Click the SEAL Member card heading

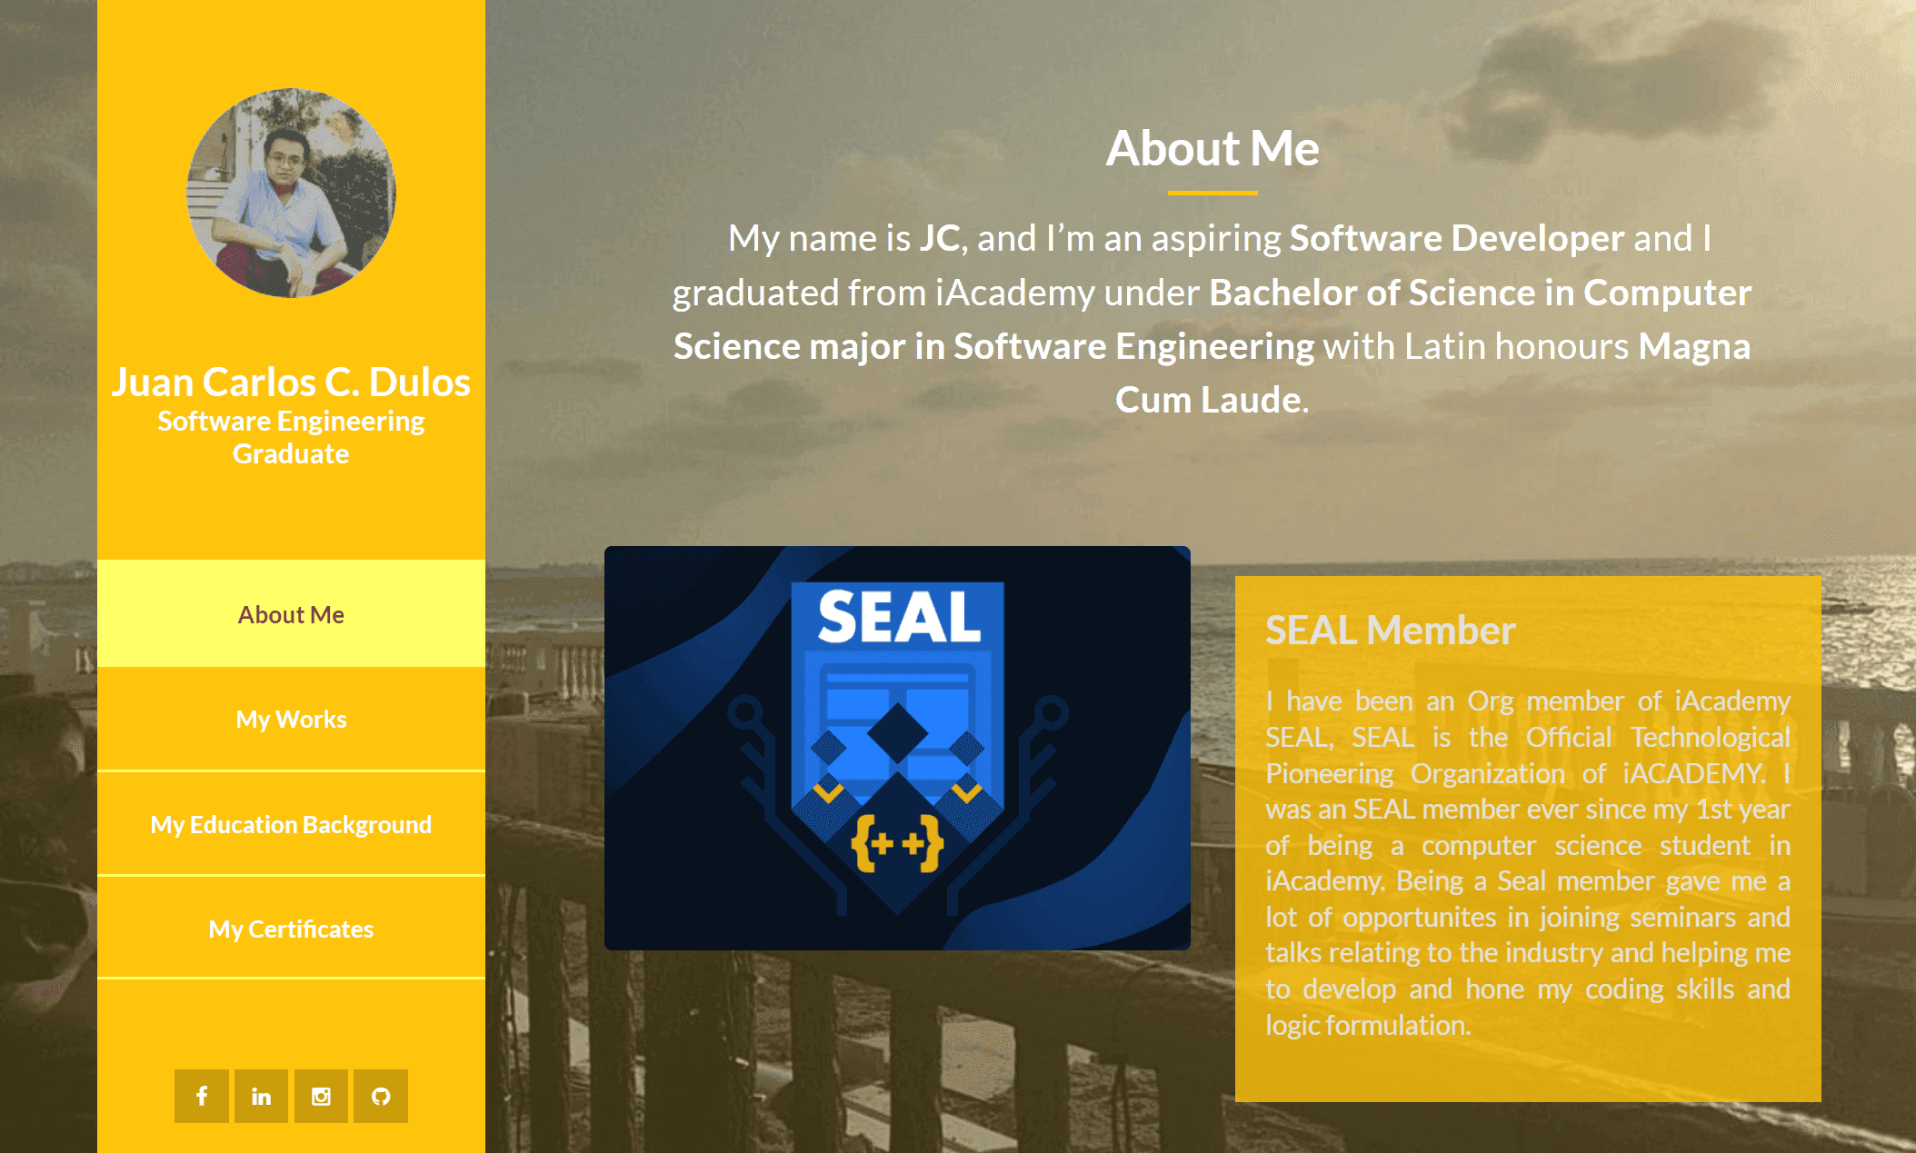coord(1390,630)
